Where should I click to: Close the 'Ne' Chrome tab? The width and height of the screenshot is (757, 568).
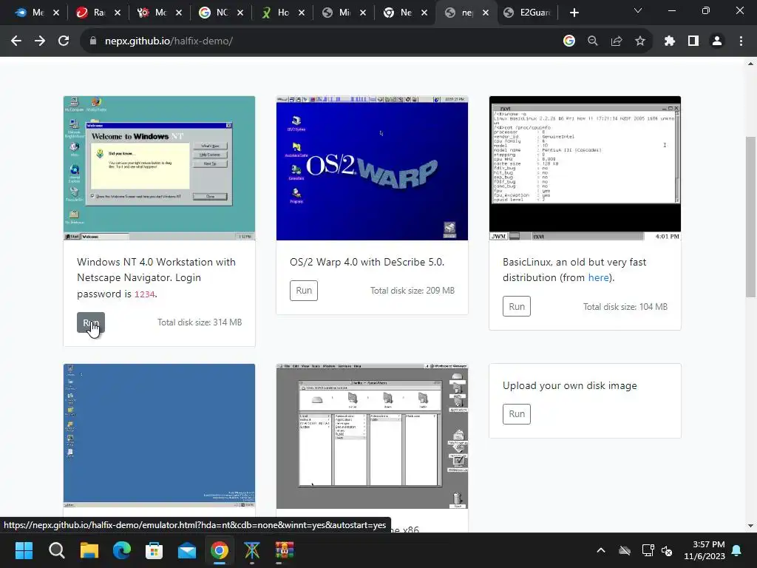(424, 13)
